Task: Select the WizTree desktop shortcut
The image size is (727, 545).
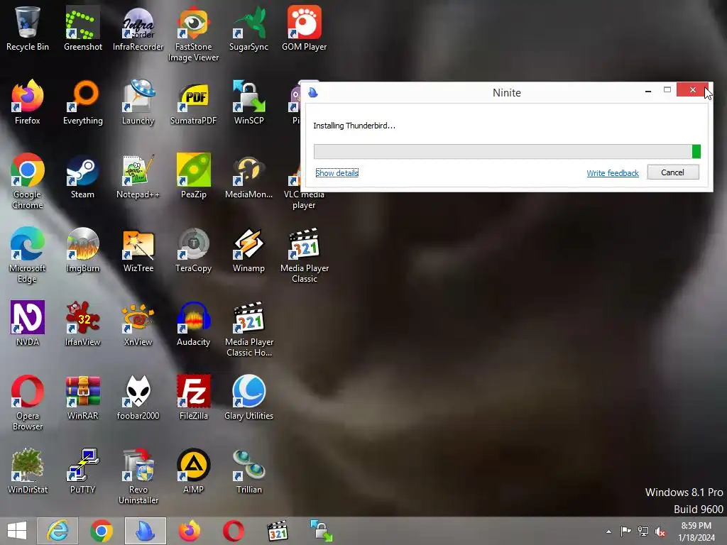Action: tap(138, 249)
